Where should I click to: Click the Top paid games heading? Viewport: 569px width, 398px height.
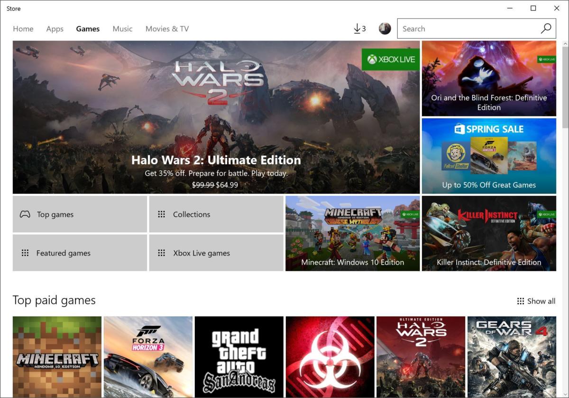pyautogui.click(x=54, y=300)
